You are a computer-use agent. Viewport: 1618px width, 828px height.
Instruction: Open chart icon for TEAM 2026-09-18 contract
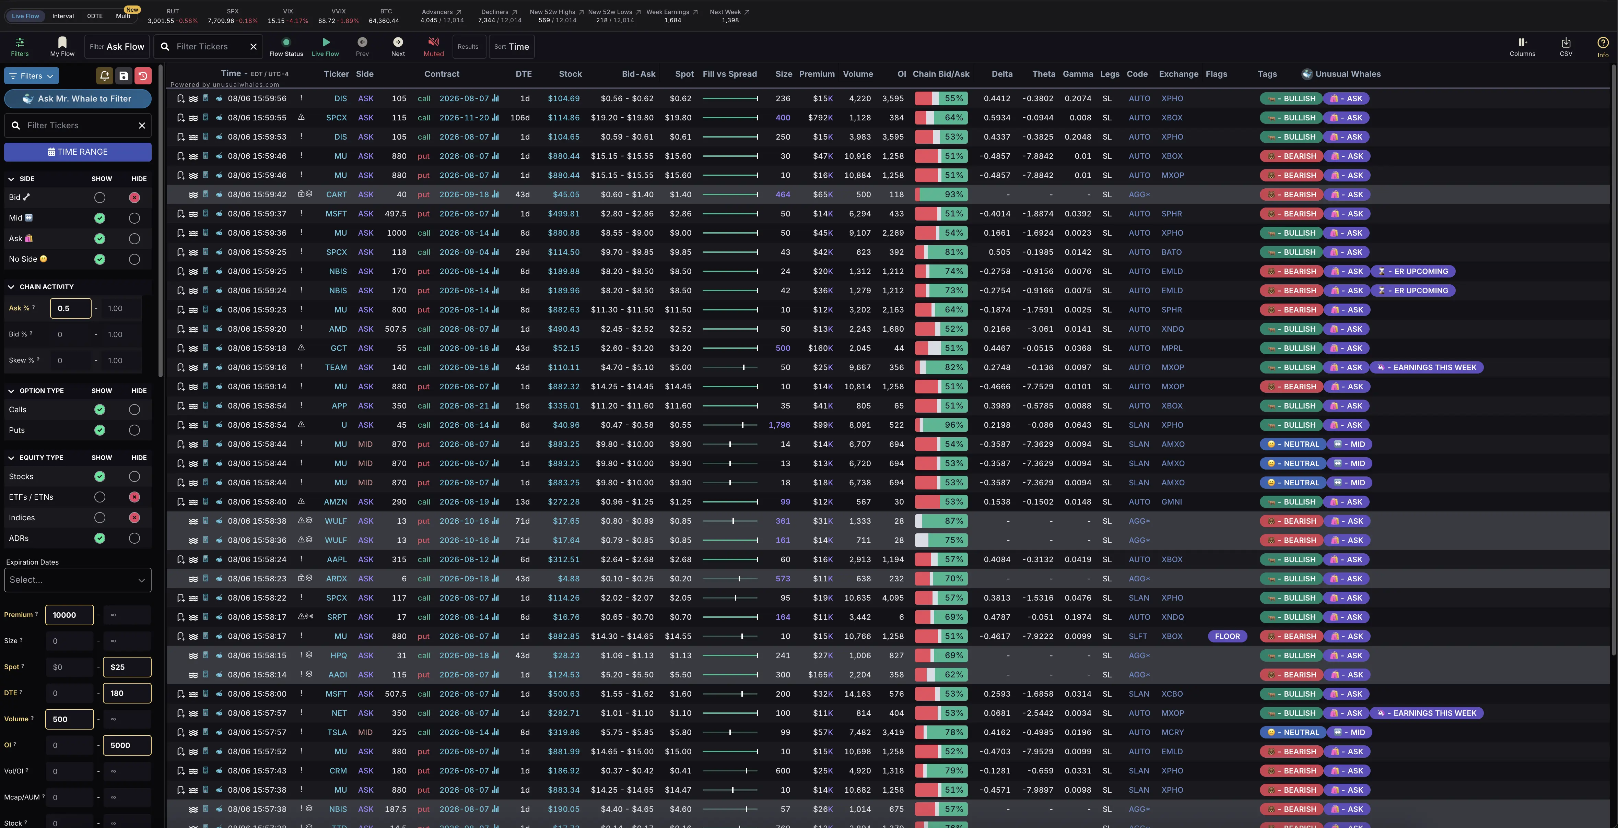click(496, 367)
